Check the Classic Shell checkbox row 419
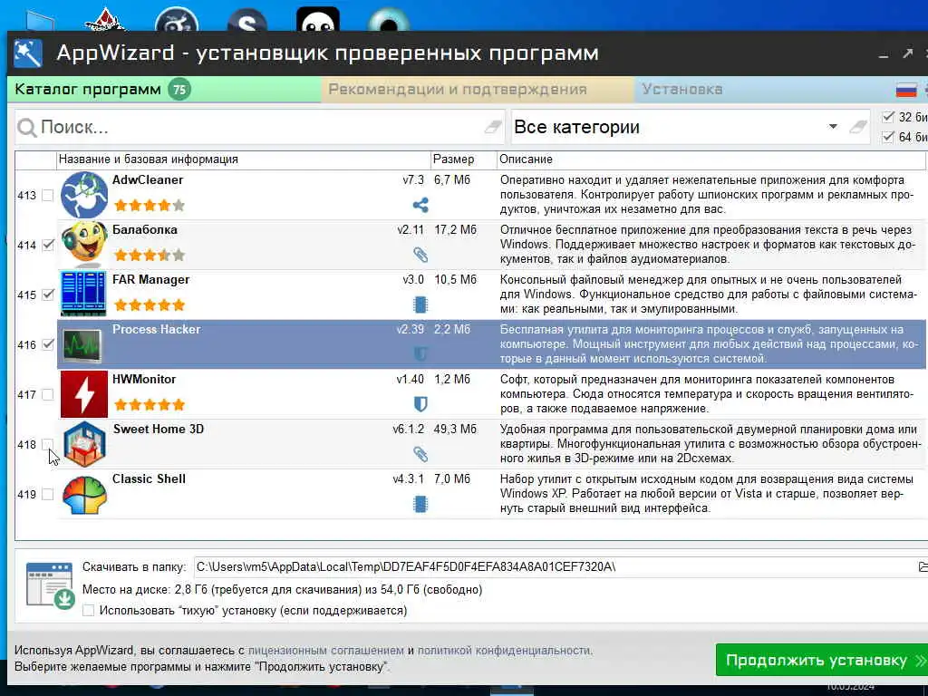Viewport: 928px width, 696px height. click(48, 494)
